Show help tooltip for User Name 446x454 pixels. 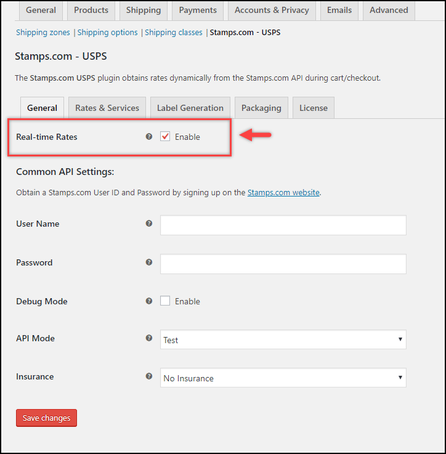(x=149, y=223)
